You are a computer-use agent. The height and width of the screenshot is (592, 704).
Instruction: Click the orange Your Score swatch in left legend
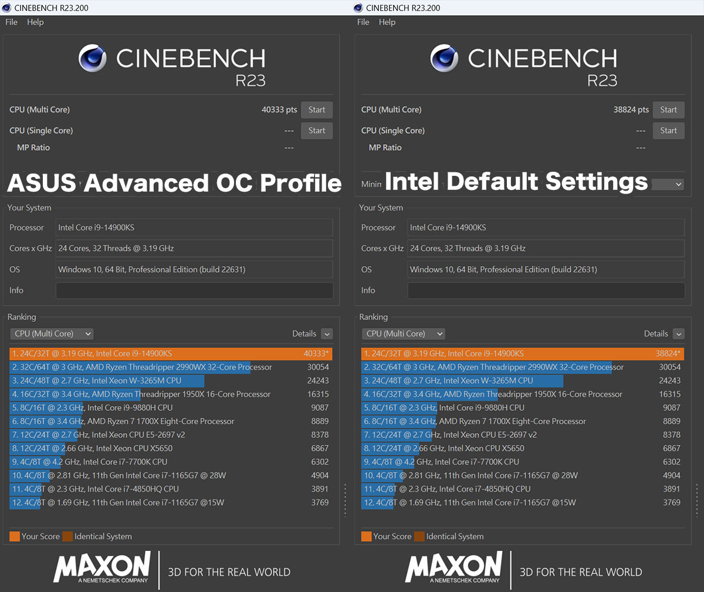tap(15, 536)
